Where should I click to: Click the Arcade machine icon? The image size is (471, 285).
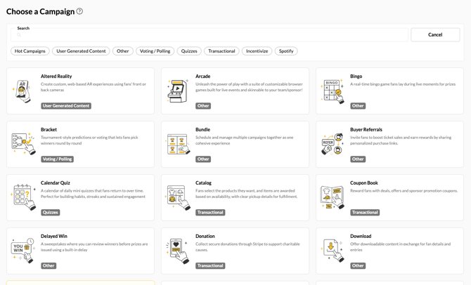click(178, 91)
